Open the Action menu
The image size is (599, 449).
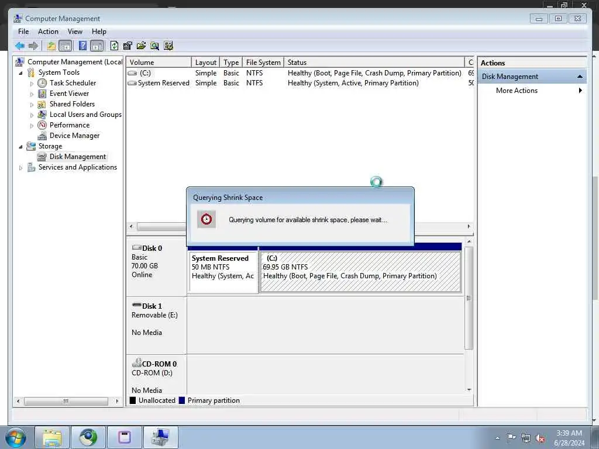tap(48, 32)
